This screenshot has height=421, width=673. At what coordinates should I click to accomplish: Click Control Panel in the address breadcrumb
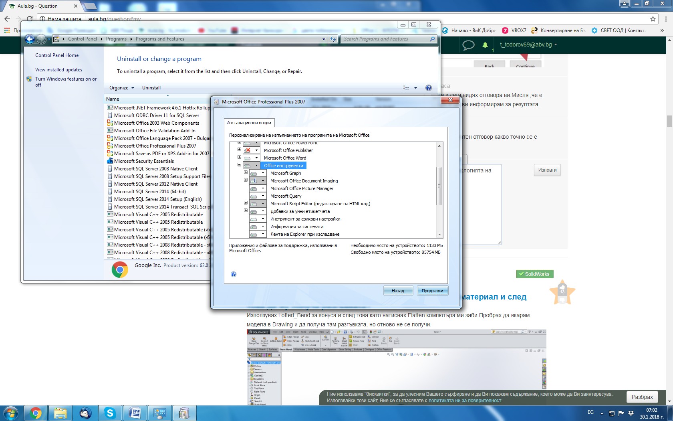[x=83, y=39]
